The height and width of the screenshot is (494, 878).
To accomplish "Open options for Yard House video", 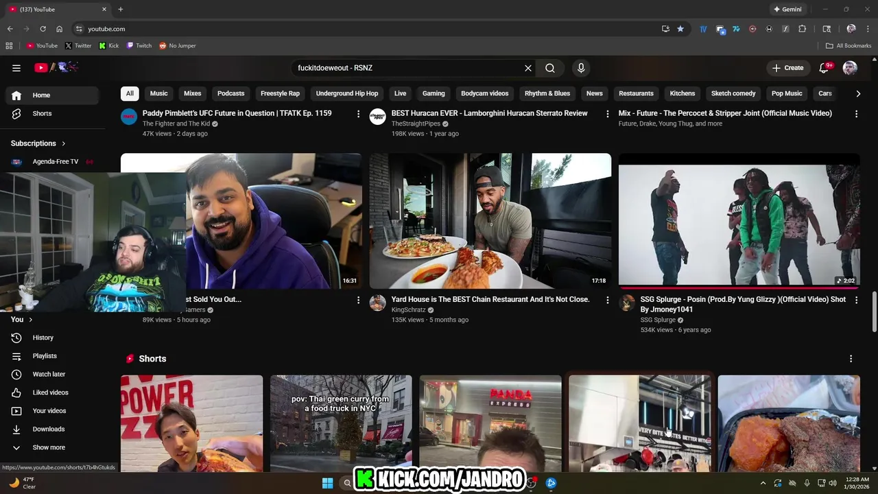I will click(607, 300).
